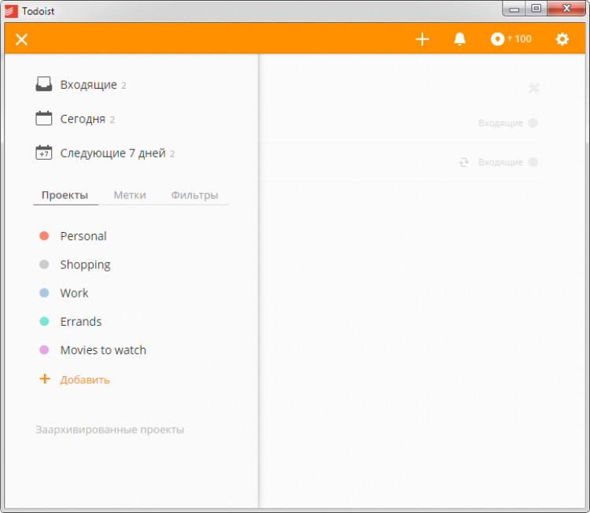Screen dimensions: 590x513
Task: Click the Inbox tray icon
Action: tap(43, 84)
